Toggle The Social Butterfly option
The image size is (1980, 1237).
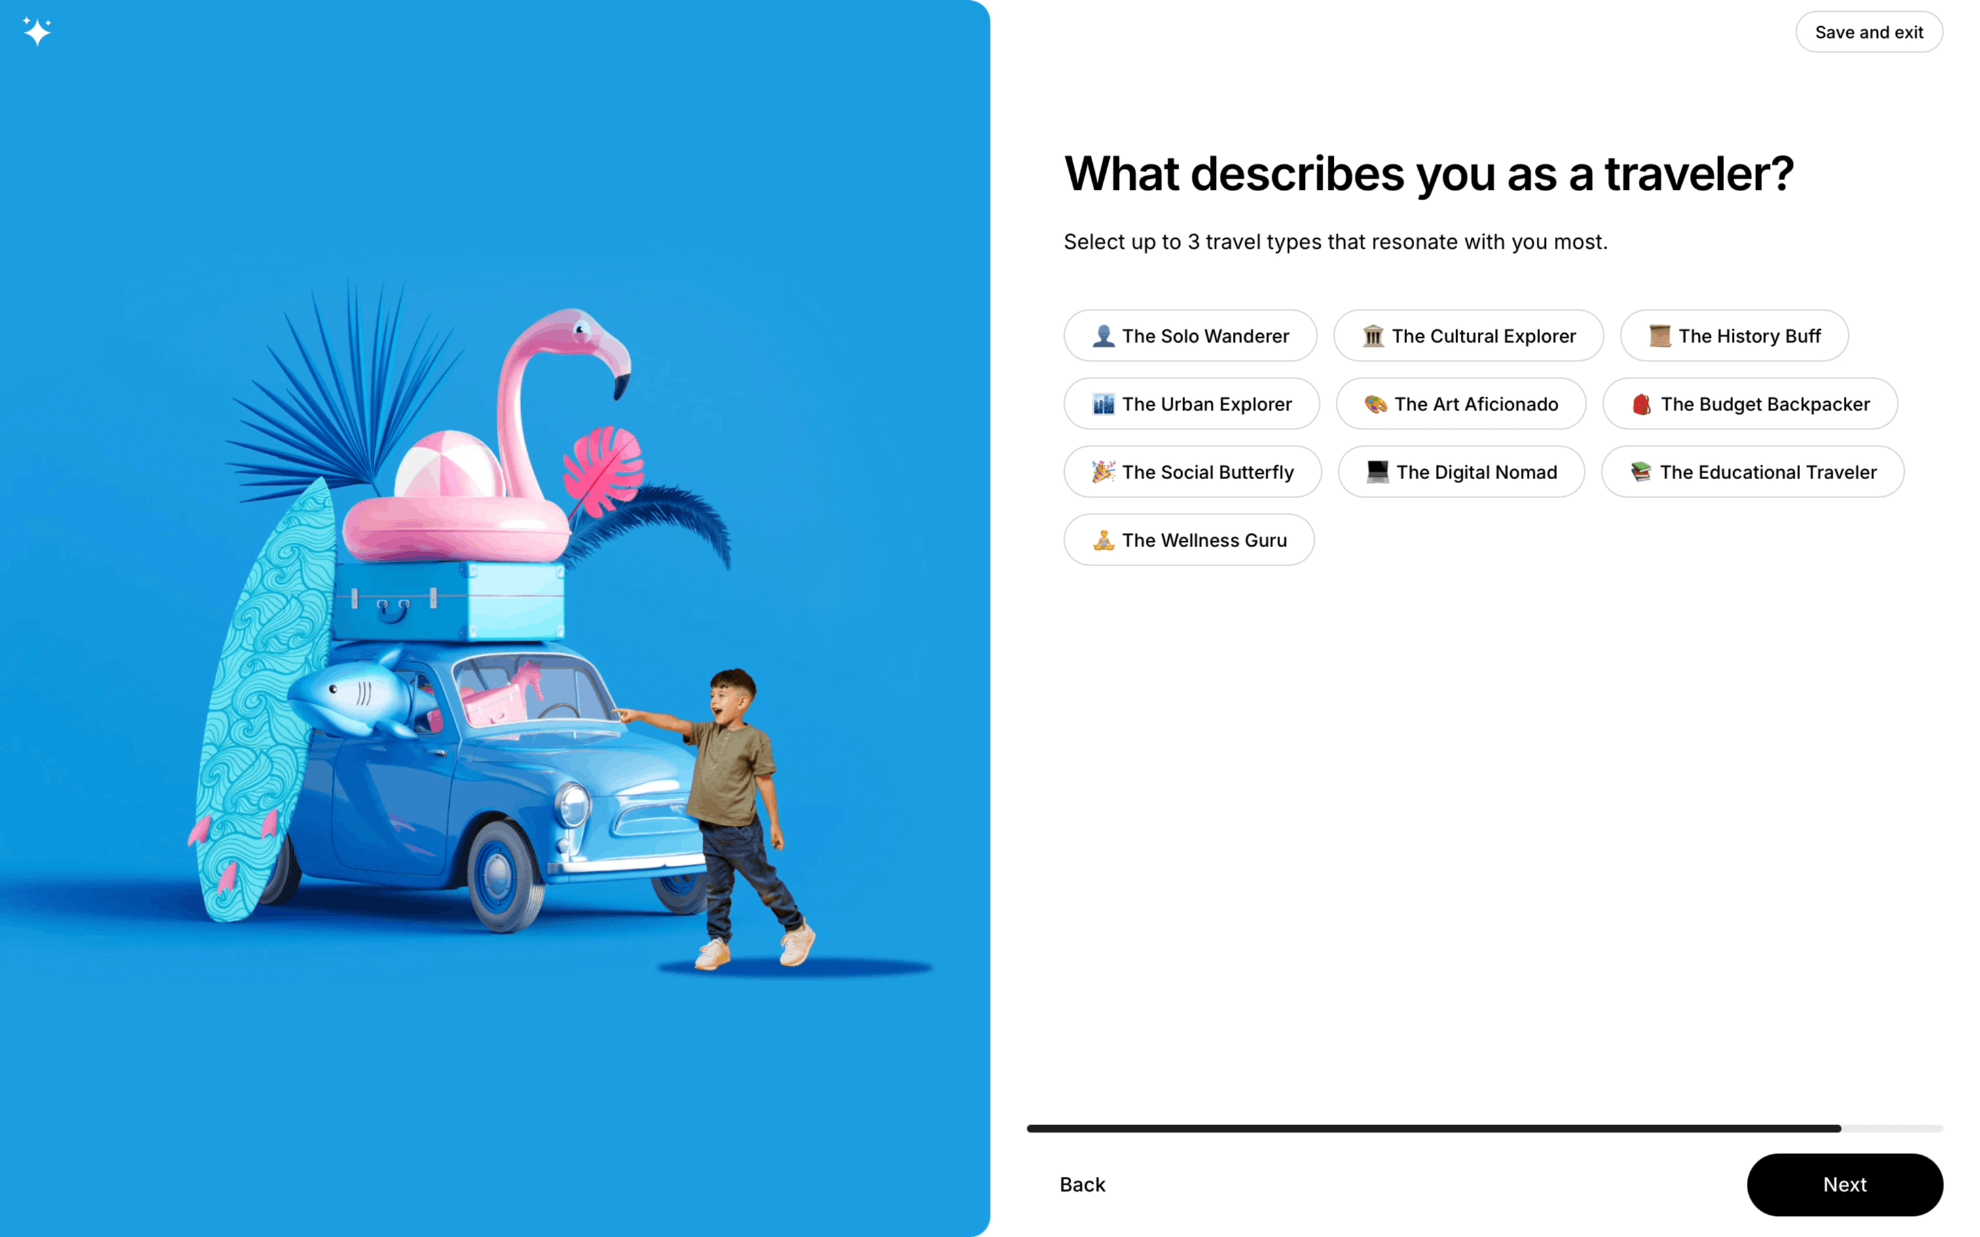pyautogui.click(x=1192, y=472)
